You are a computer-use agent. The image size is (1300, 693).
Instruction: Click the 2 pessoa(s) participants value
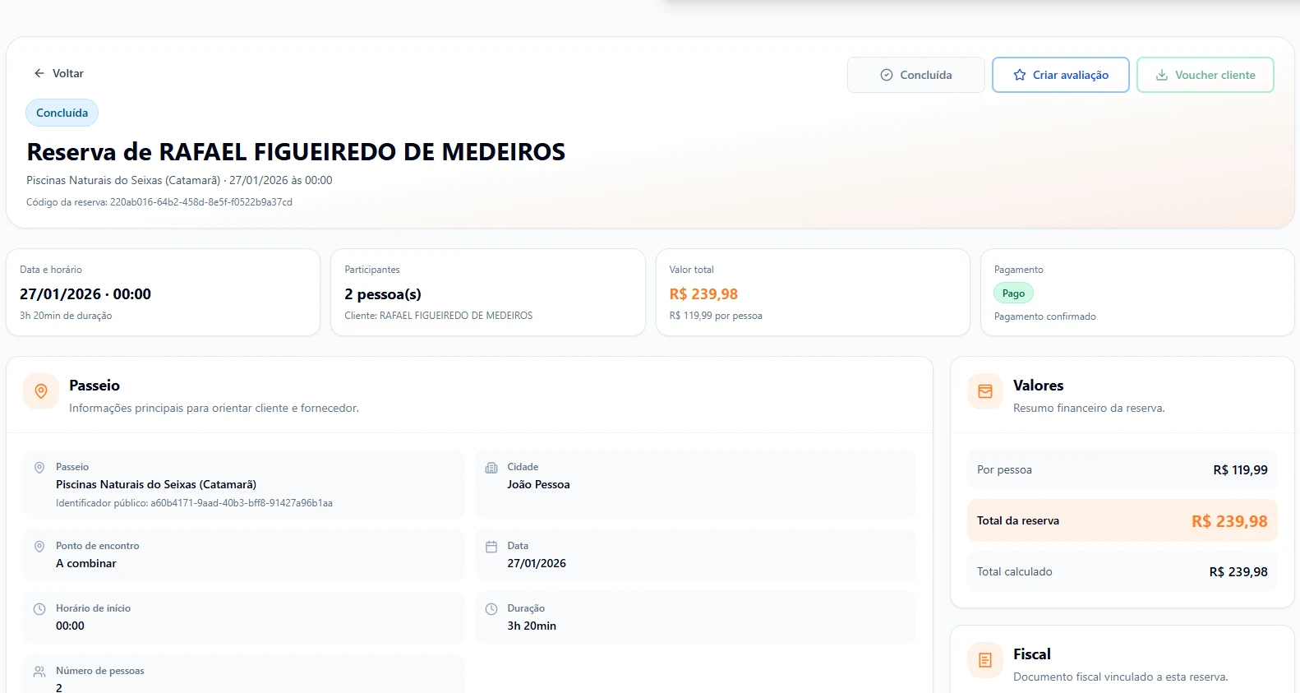[383, 294]
